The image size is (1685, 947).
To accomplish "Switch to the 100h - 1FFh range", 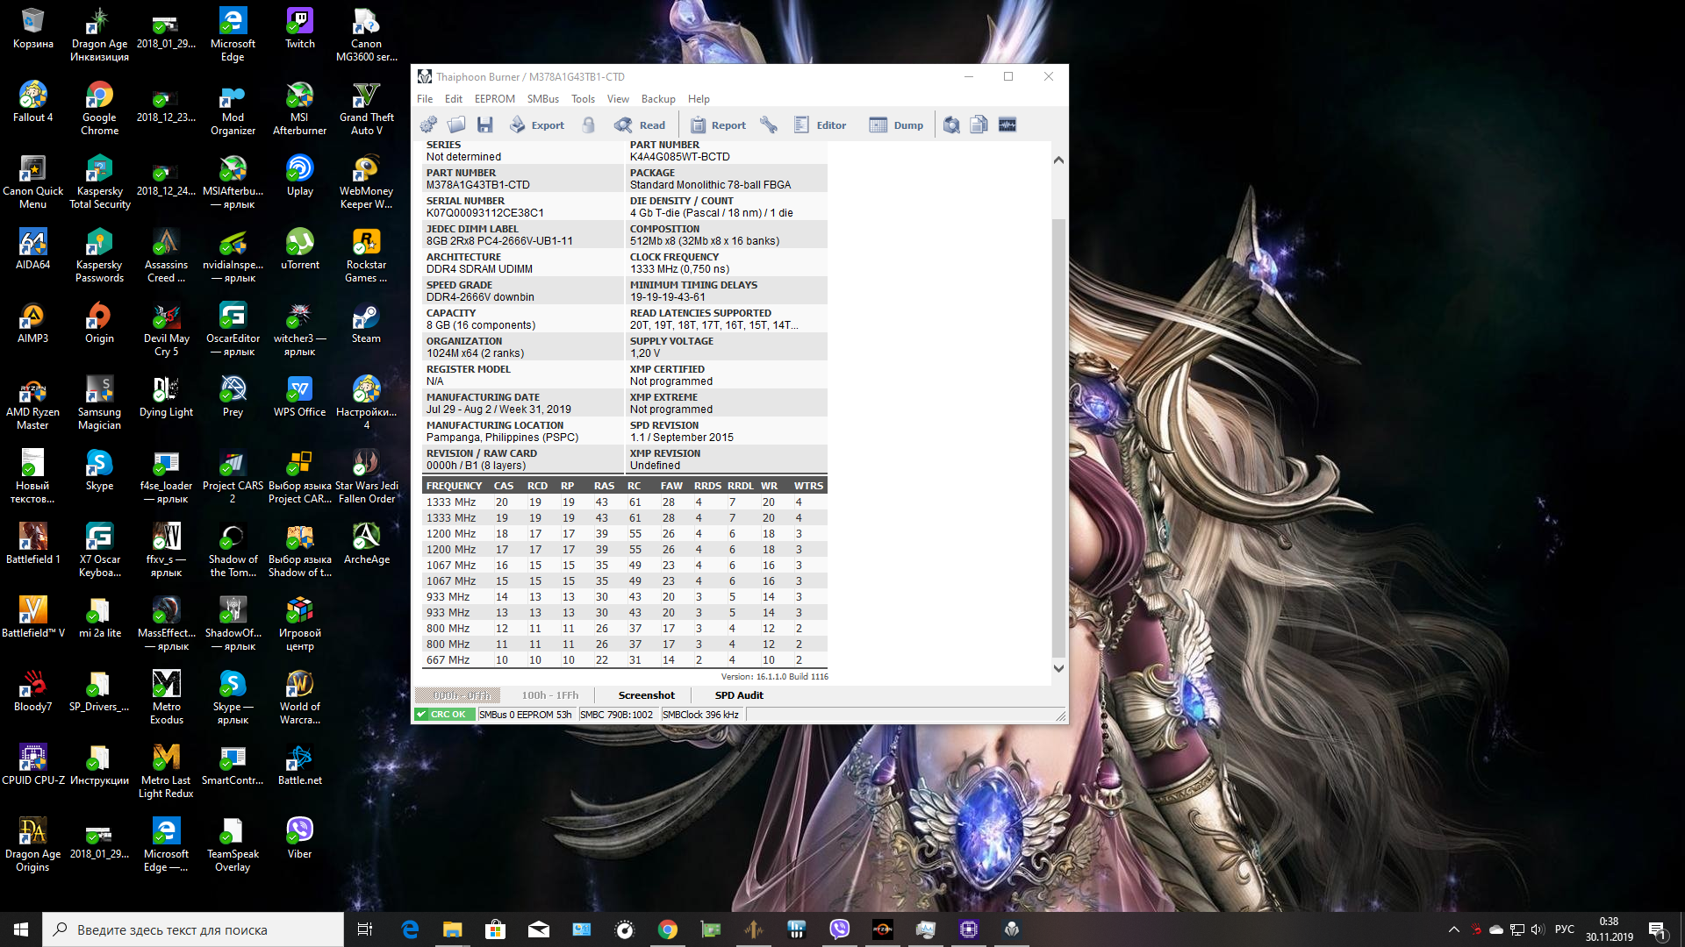I will [550, 695].
